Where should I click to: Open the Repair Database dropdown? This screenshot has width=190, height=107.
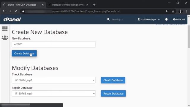click(x=54, y=94)
